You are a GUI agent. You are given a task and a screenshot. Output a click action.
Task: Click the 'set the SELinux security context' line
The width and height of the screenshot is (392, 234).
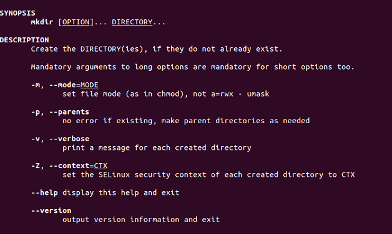[208, 175]
